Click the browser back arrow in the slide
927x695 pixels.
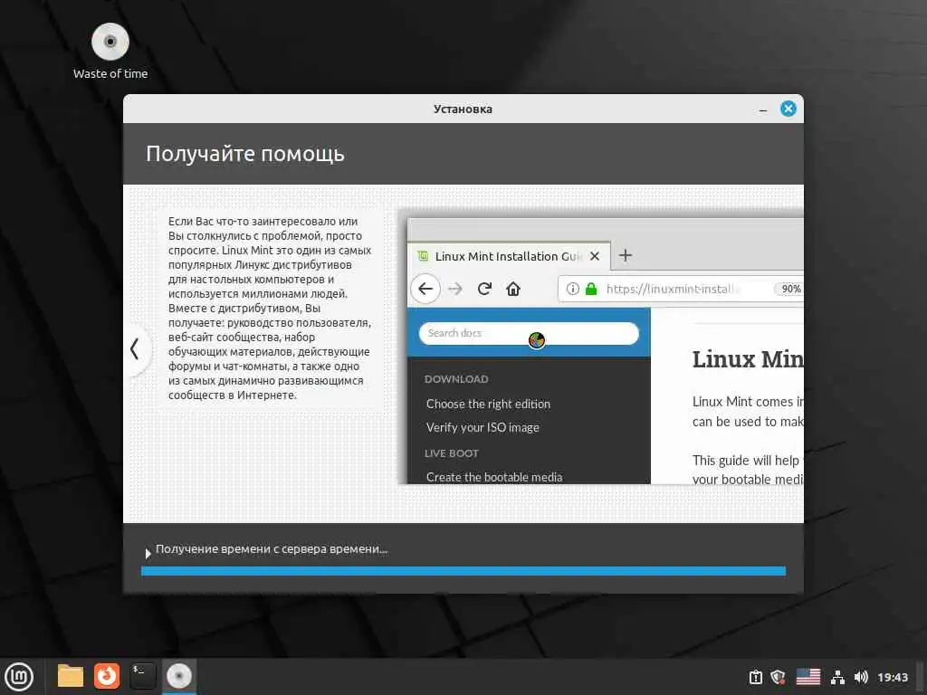pyautogui.click(x=425, y=289)
